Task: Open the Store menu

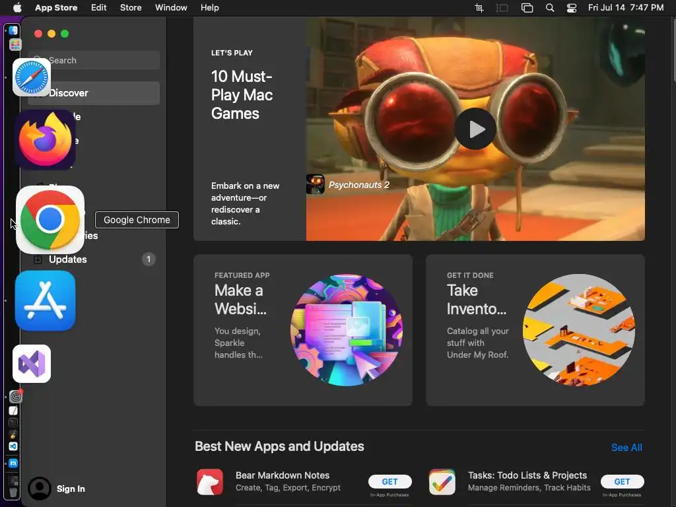Action: tap(131, 7)
